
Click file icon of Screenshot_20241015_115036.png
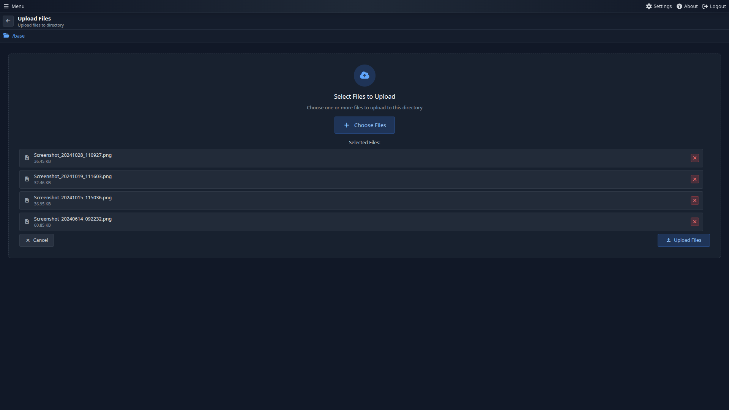tap(27, 200)
